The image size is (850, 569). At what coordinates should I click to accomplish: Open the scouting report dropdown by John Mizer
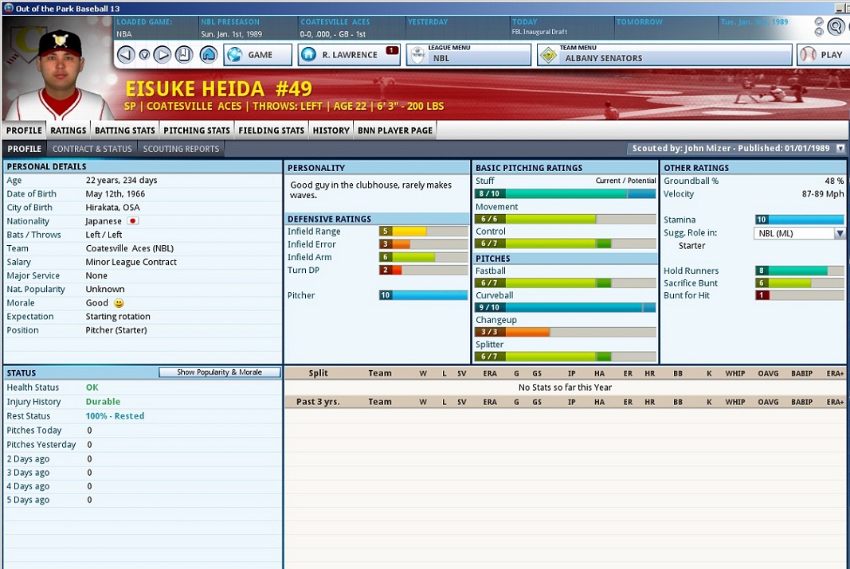(x=839, y=148)
